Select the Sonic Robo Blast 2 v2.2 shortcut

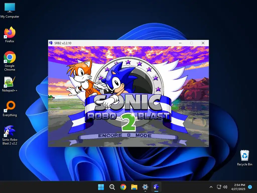10,135
